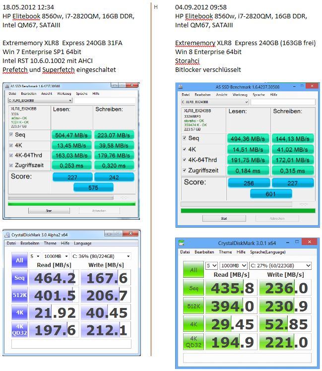Click the right AS SSD Benchmark title icon
322x371 pixels.
(x=181, y=87)
